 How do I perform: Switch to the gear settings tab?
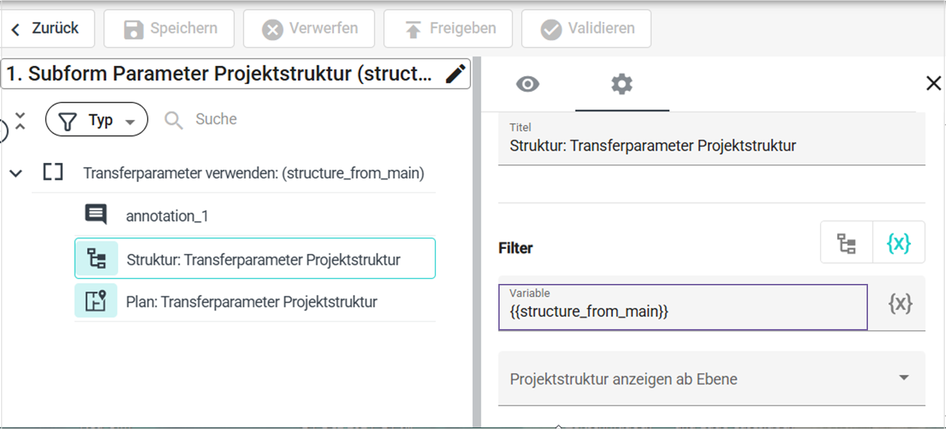point(622,84)
